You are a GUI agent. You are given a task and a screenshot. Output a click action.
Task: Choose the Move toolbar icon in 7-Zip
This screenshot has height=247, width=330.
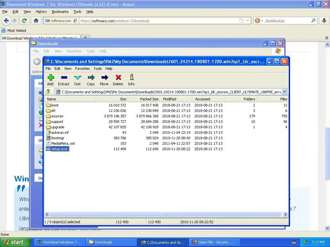point(104,80)
